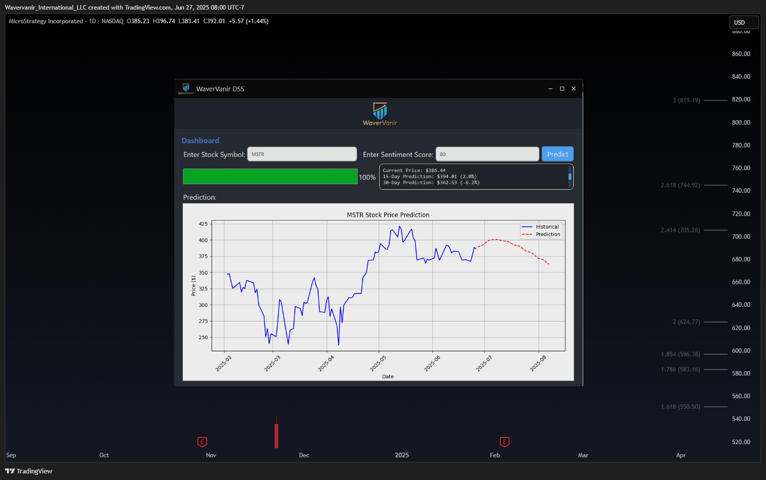Screen dimensions: 766x480
Task: Click the green 100% progress bar
Action: pos(270,177)
